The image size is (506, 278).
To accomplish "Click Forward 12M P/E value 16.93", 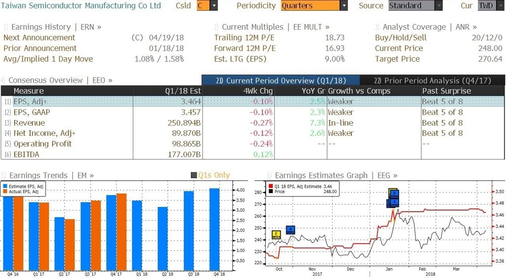I will (335, 48).
